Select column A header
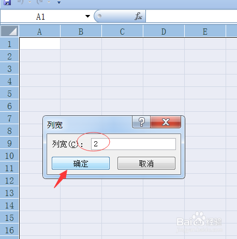The width and height of the screenshot is (237, 239). point(40,32)
